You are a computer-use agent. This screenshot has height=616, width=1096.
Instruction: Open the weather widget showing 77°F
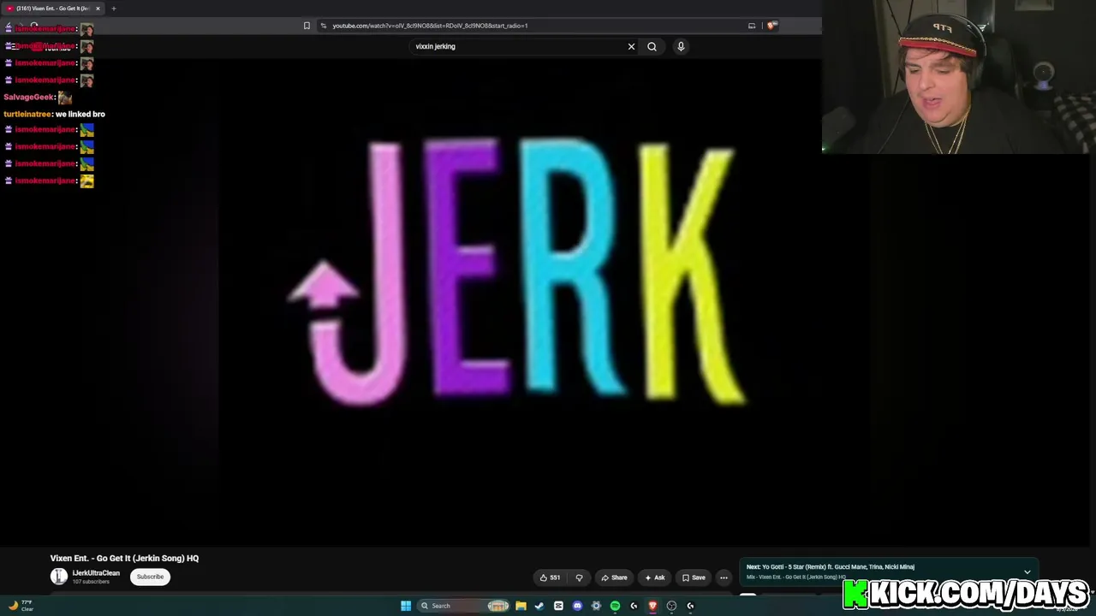pos(21,606)
